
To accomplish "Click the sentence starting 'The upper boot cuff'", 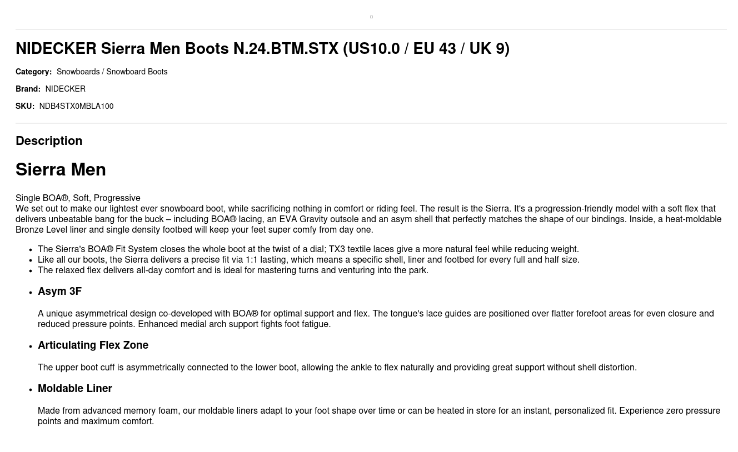I will pos(337,368).
